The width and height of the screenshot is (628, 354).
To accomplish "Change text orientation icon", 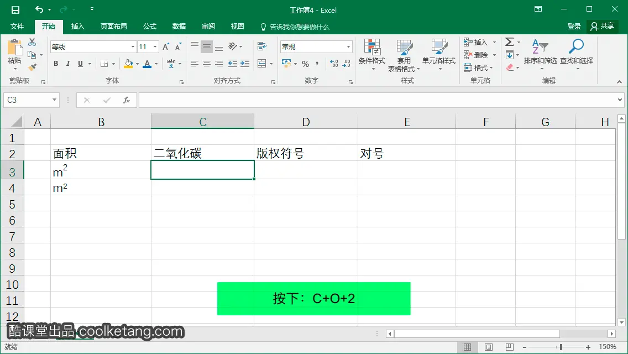I will (x=233, y=46).
